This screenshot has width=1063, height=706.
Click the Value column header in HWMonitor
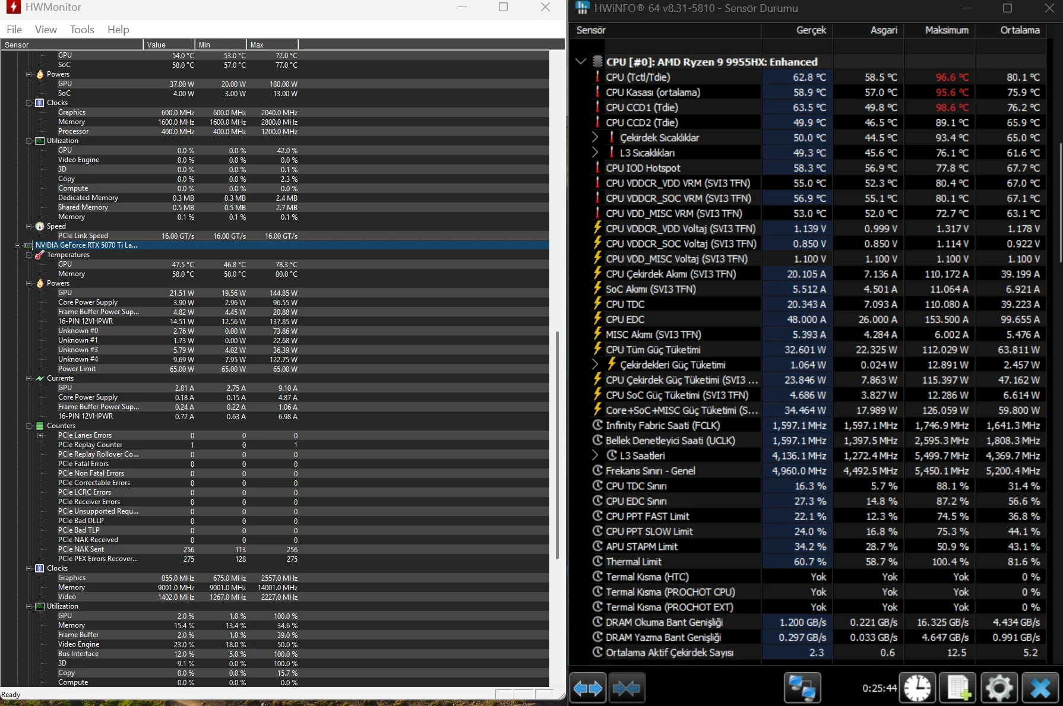pos(169,45)
